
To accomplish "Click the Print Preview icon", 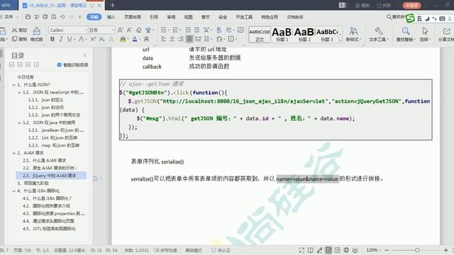I will click(x=54, y=17).
